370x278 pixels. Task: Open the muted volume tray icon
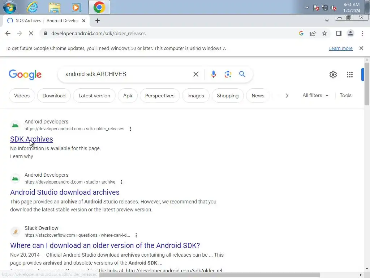pyautogui.click(x=334, y=8)
